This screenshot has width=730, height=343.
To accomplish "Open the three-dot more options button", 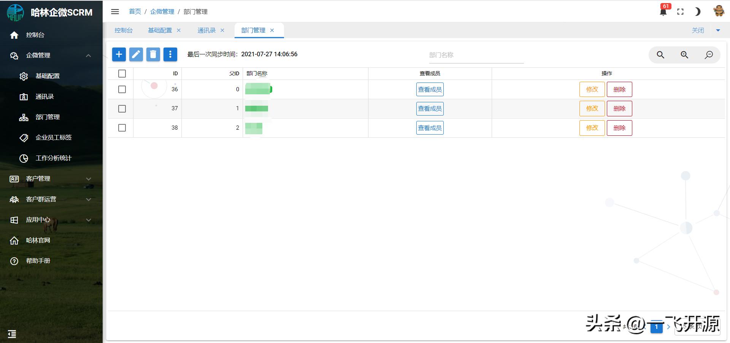I will pyautogui.click(x=170, y=55).
